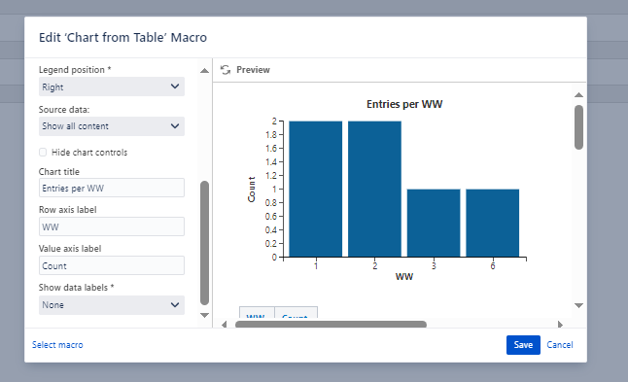Image resolution: width=628 pixels, height=382 pixels.
Task: Click the Row axis label field
Action: coord(112,226)
